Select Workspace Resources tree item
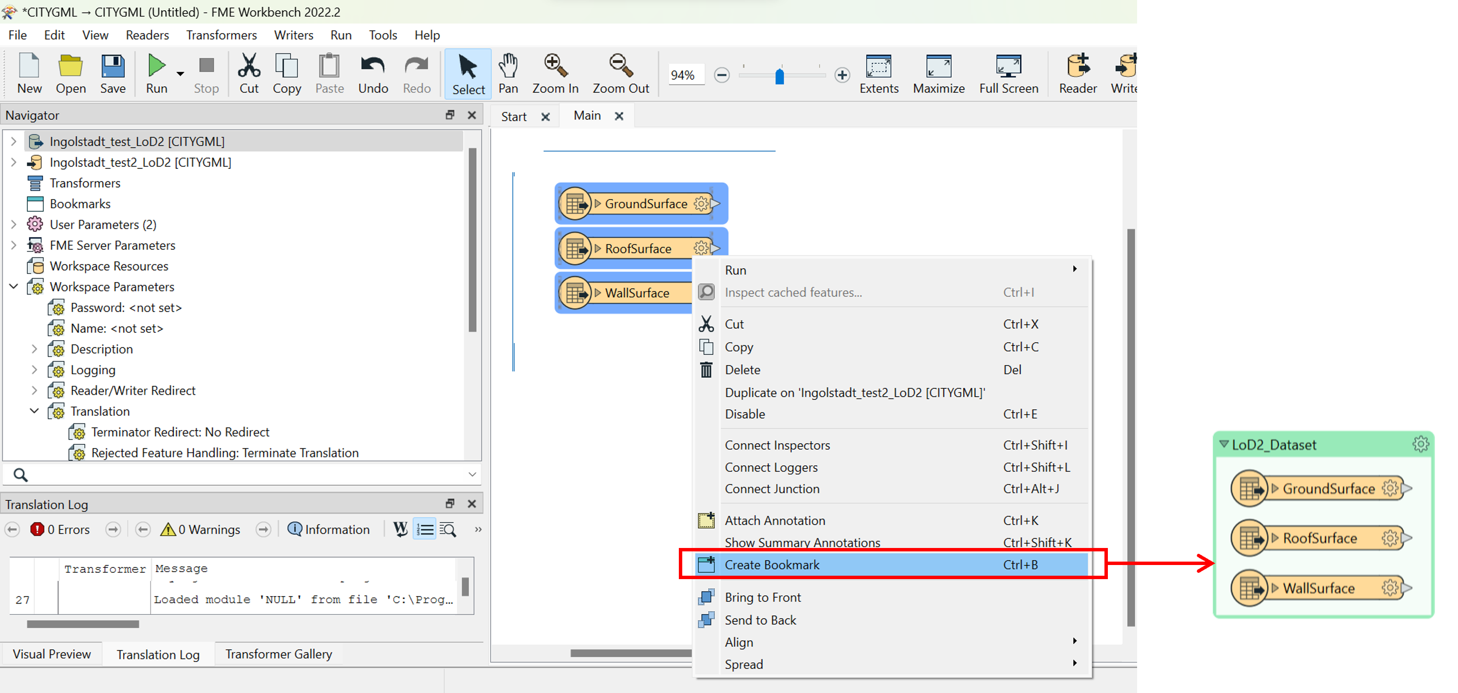 (x=109, y=266)
